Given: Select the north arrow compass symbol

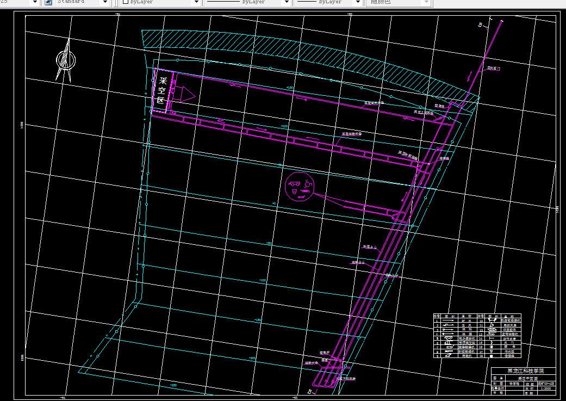Looking at the screenshot, I should [x=65, y=61].
